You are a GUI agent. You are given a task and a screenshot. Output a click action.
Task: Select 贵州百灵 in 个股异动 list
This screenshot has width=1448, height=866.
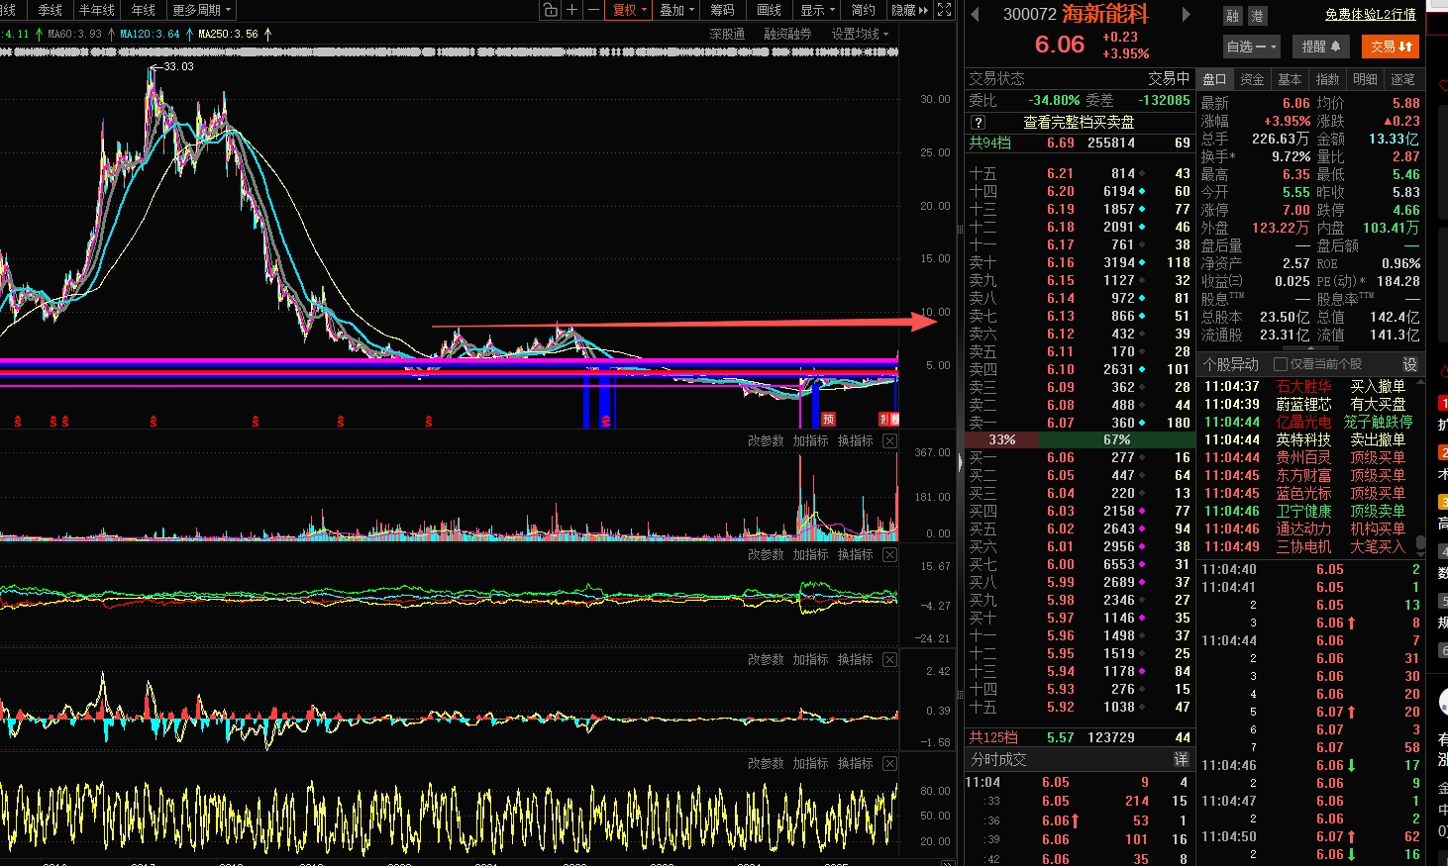pos(1303,458)
